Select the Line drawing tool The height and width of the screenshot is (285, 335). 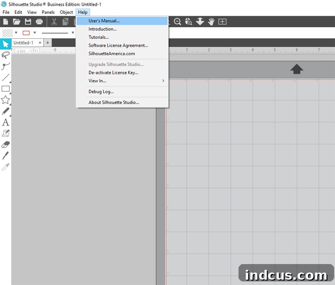[5, 77]
